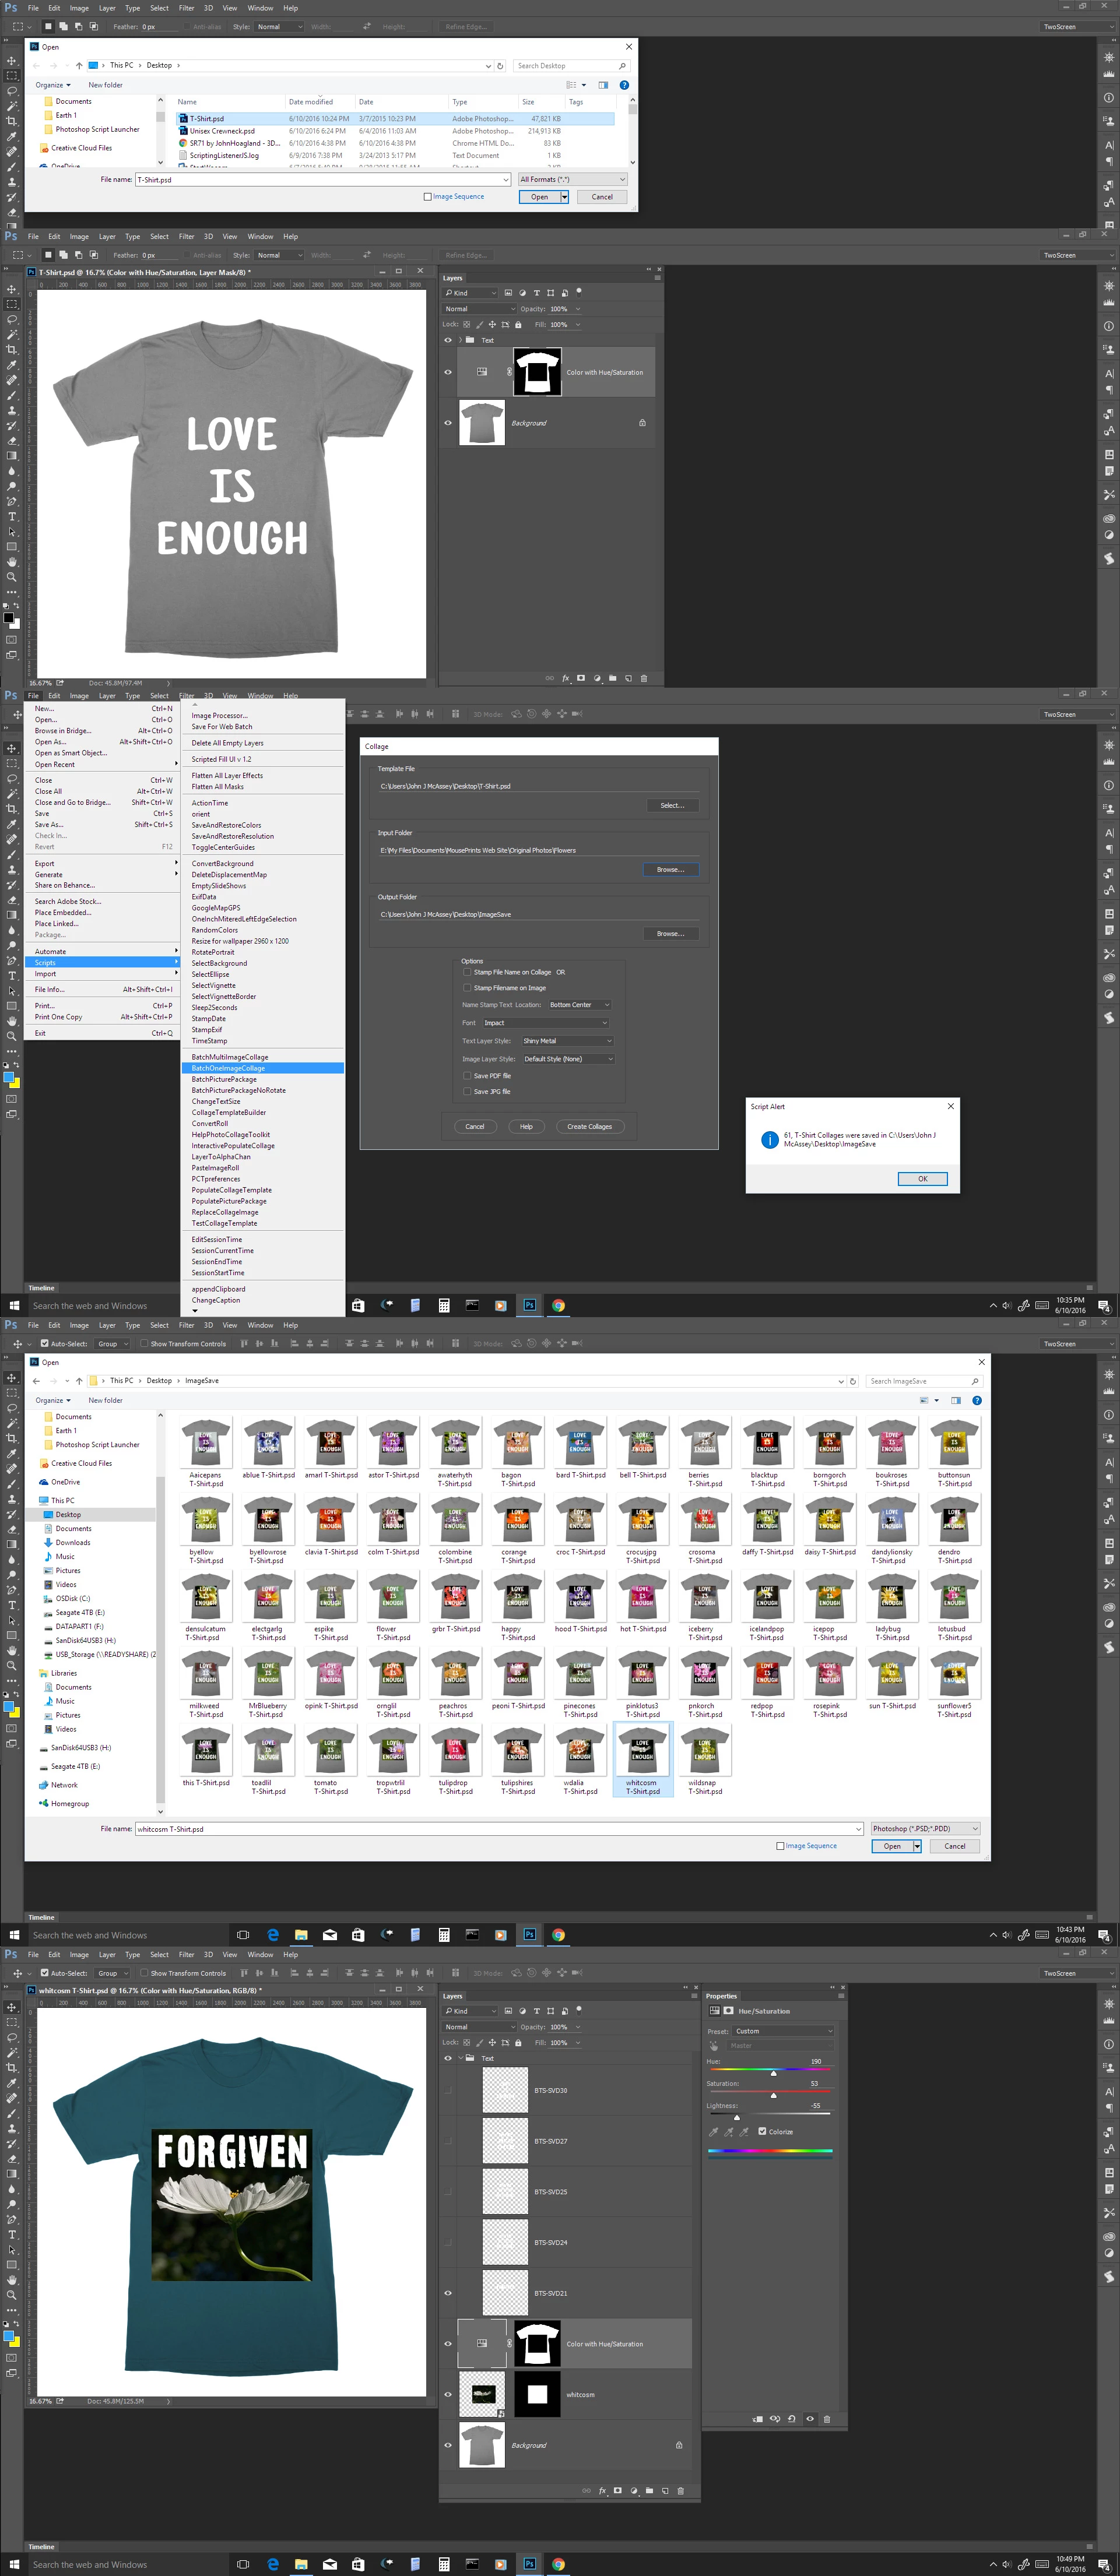
Task: Click the clip-to-layer icon in Properties panel
Action: (758, 2419)
